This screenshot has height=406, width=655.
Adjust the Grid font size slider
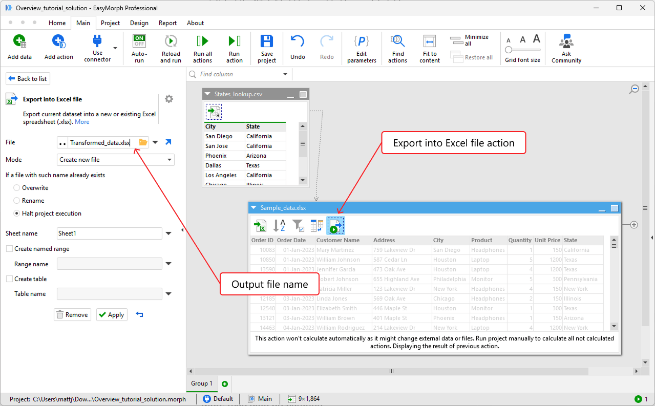tap(522, 50)
